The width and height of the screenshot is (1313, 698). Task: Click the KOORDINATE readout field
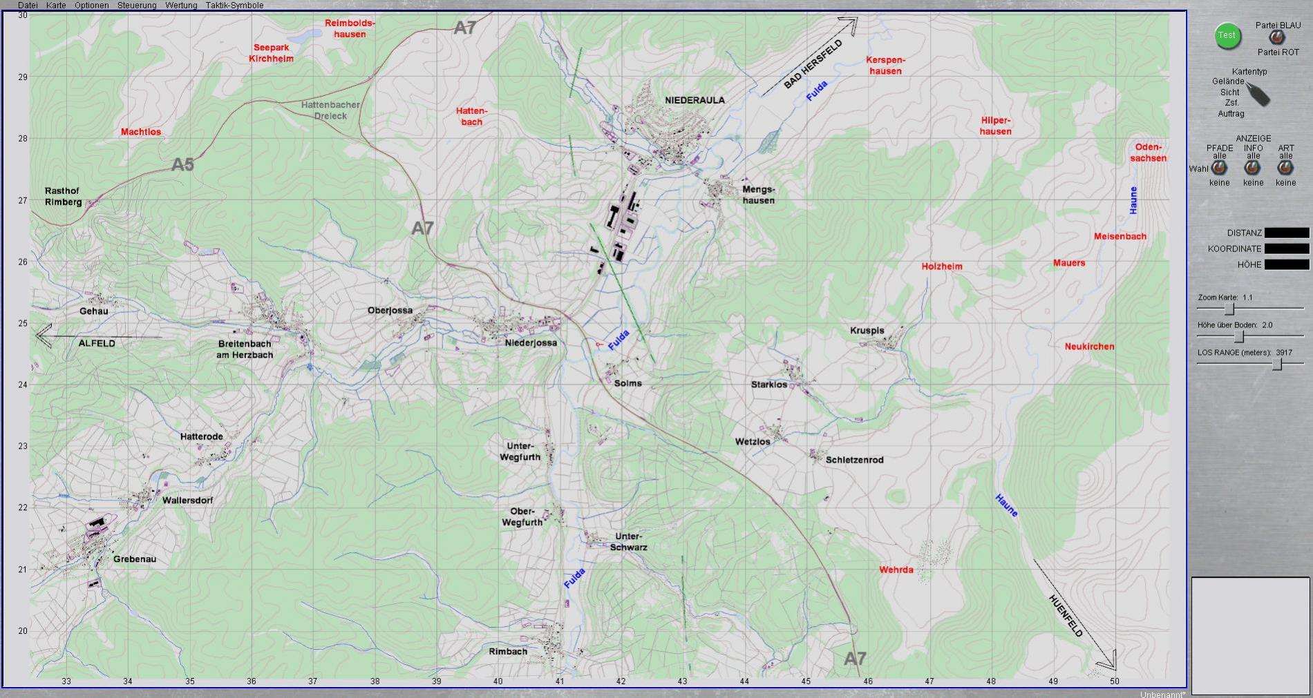coord(1286,249)
